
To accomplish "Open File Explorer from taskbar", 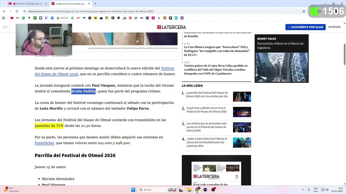I will point(189,190).
